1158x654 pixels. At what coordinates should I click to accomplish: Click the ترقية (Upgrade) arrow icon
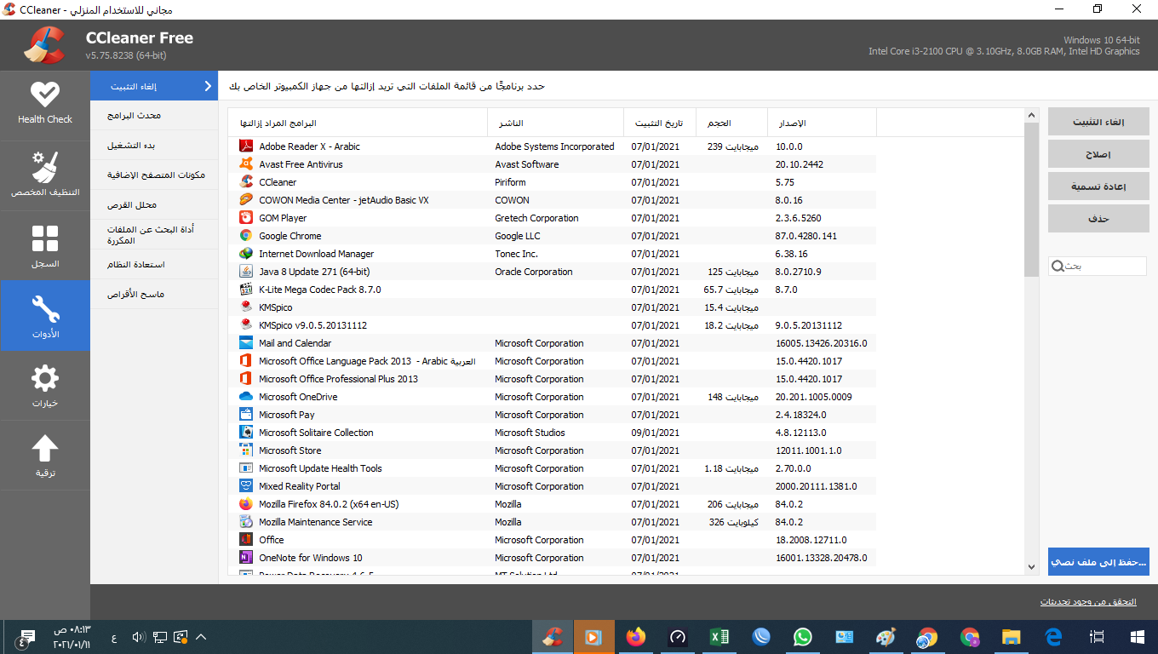click(x=45, y=448)
